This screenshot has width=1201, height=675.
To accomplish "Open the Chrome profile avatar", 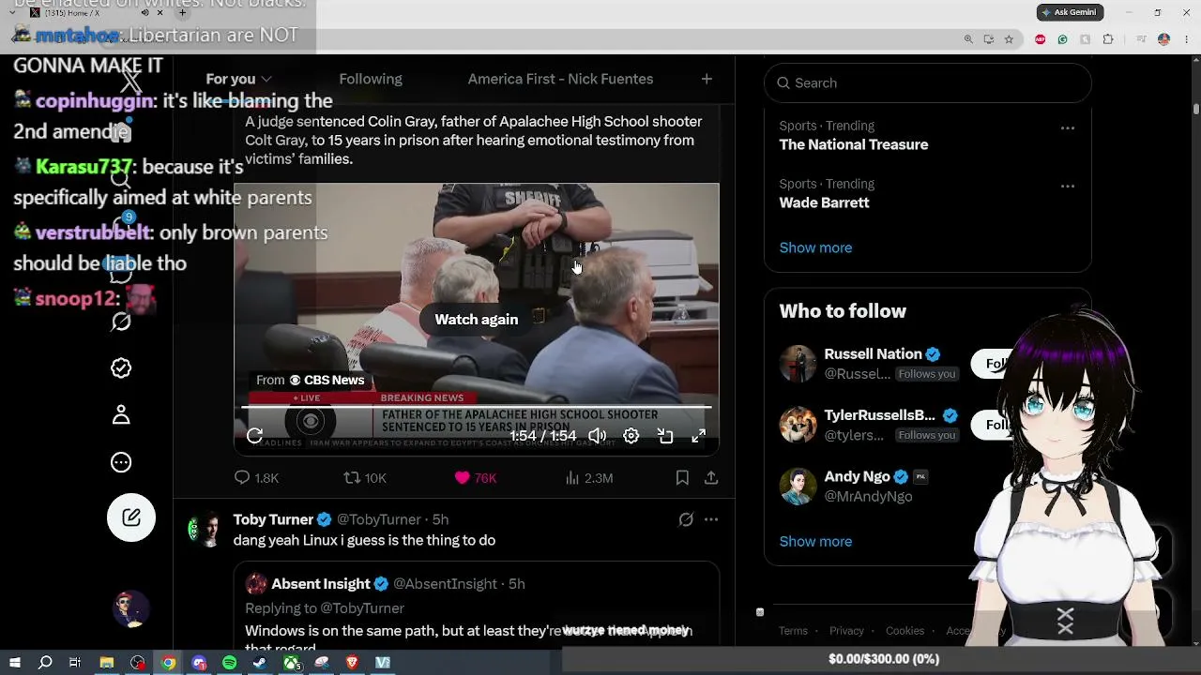I will [x=1163, y=39].
